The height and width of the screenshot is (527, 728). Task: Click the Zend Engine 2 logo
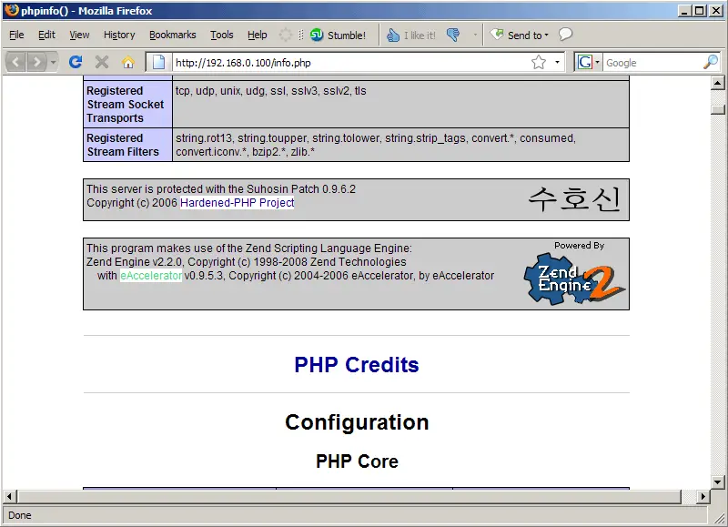[575, 279]
